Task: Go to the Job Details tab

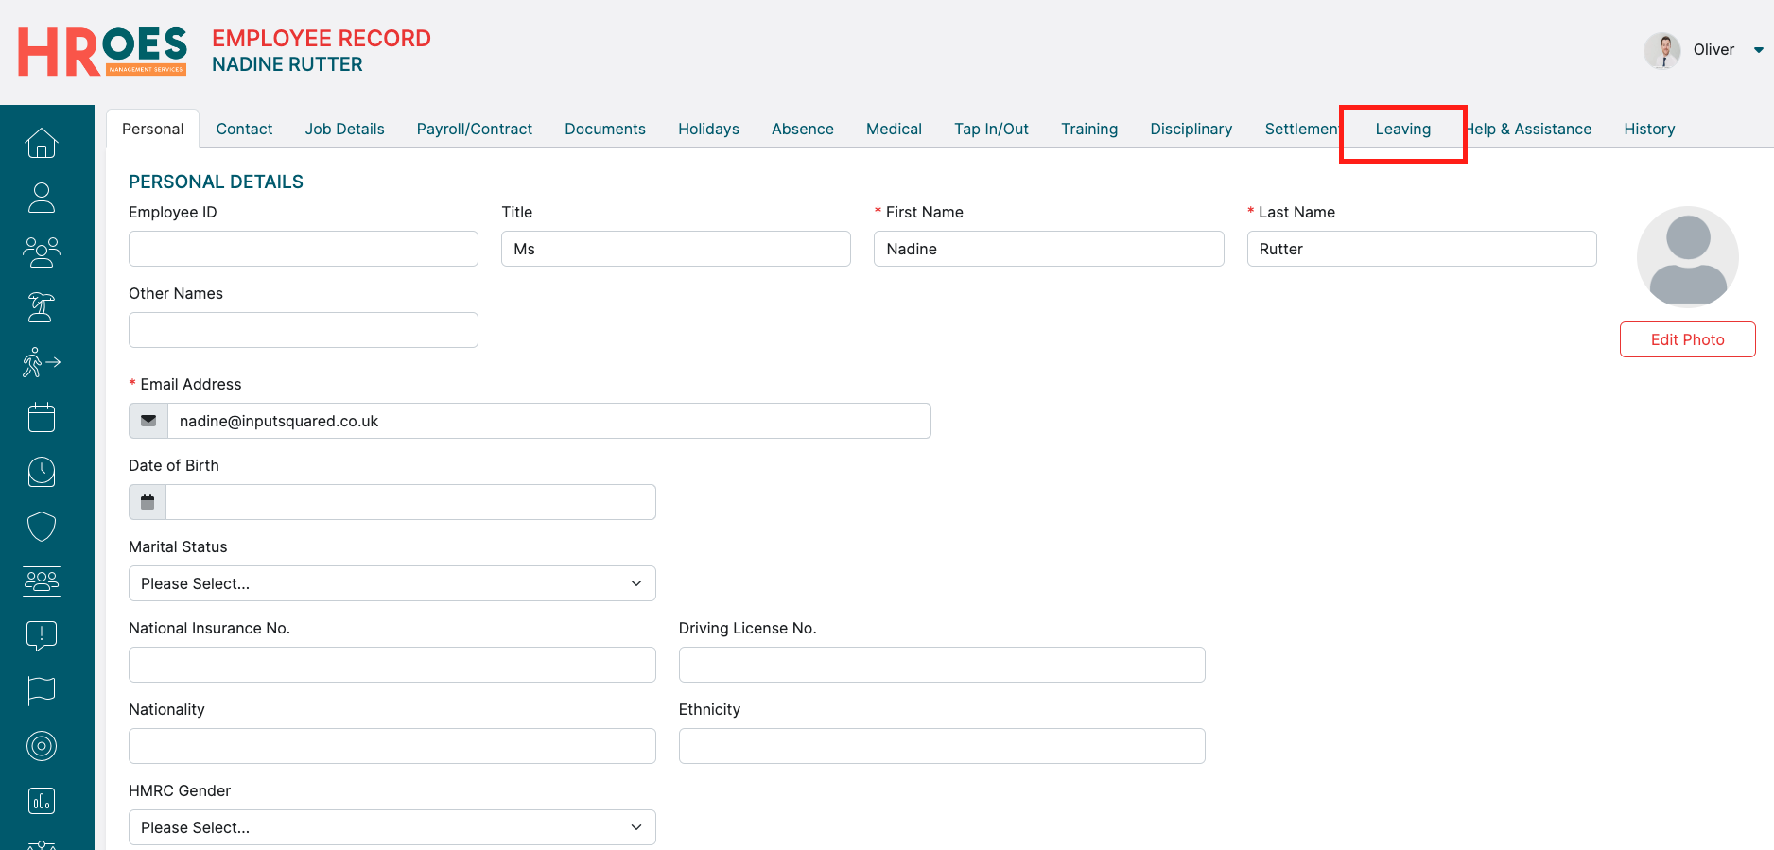Action: tap(344, 130)
